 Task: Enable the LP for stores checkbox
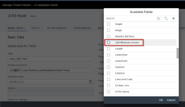108,92
